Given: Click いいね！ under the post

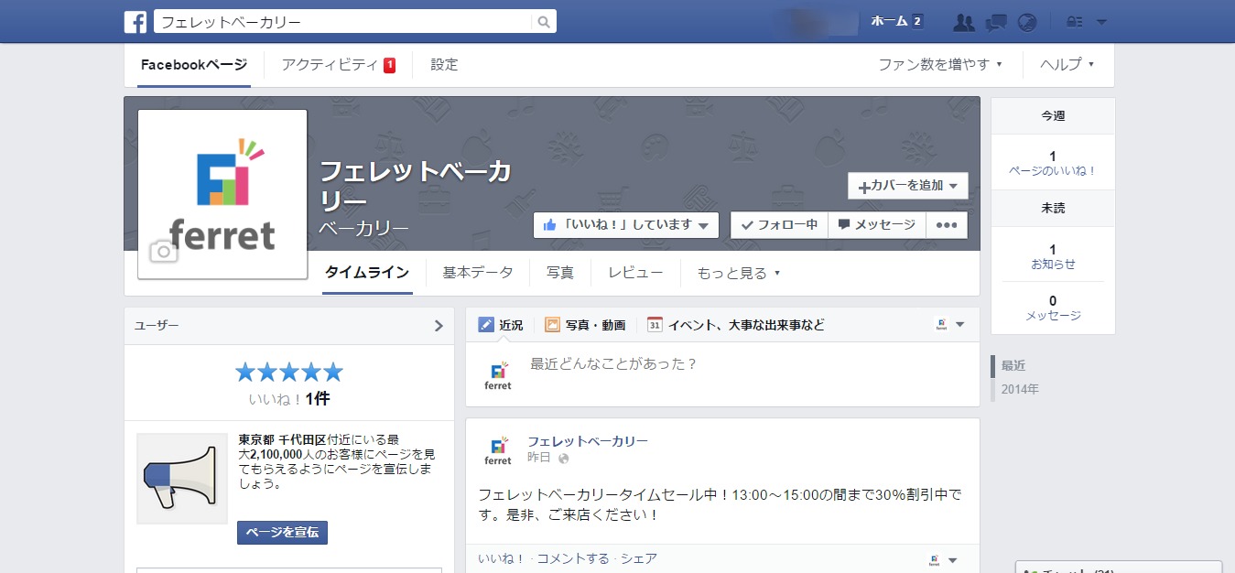Looking at the screenshot, I should 501,558.
